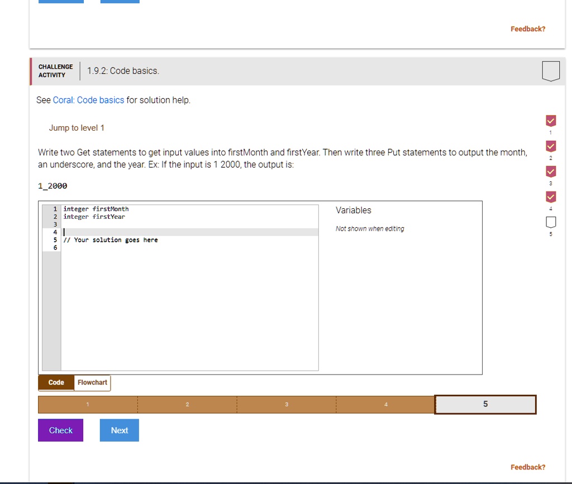Select segment 2 of the level progress bar
Screen dimensions: 572x484
click(x=187, y=404)
